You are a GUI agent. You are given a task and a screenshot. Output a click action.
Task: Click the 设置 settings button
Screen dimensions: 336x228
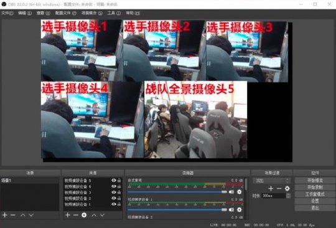pyautogui.click(x=315, y=201)
